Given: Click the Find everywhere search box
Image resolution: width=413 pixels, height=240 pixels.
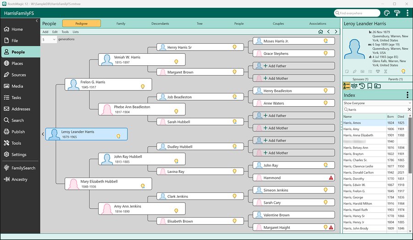Looking at the screenshot, I should pyautogui.click(x=357, y=13).
